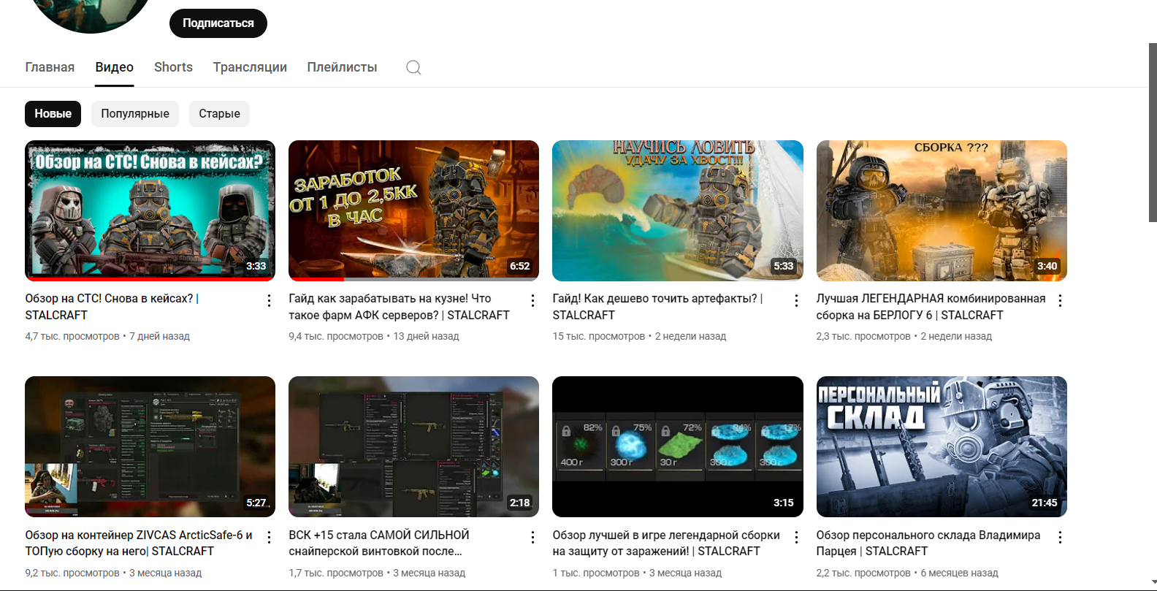Viewport: 1157px width, 591px height.
Task: Click the channel search magnifier icon
Action: (x=413, y=67)
